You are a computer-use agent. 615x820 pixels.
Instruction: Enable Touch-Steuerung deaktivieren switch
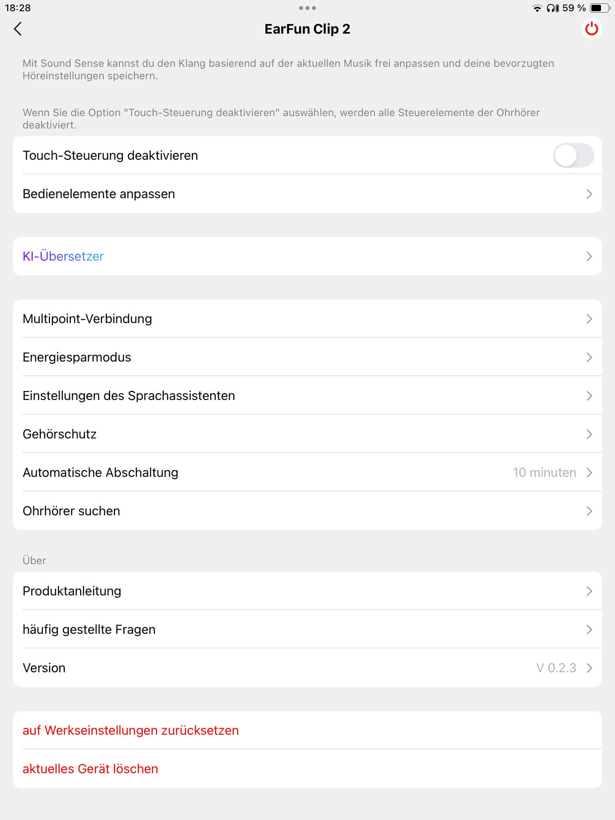[573, 155]
